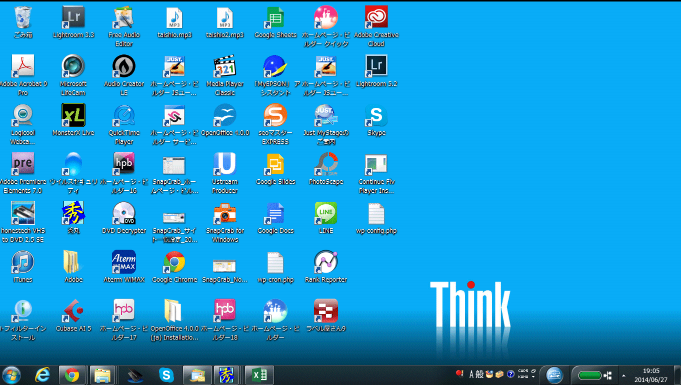
Task: Select the SnapCrab_ホームページ・ビル... image file
Action: 174,174
